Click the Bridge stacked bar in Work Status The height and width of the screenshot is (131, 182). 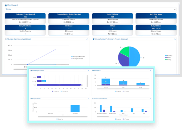[x=141, y=84]
